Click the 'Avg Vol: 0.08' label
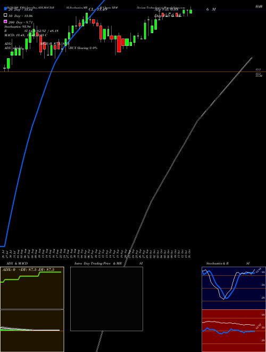This screenshot has width=266, height=352. pos(166,10)
